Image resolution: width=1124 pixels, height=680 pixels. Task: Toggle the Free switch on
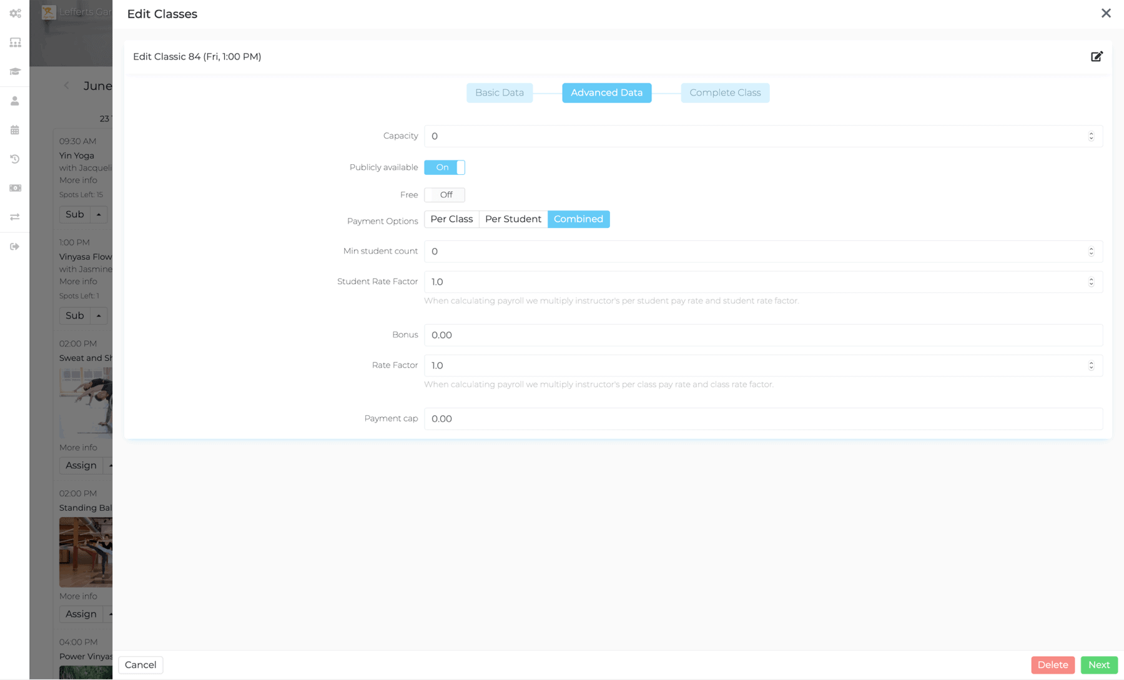pyautogui.click(x=445, y=195)
